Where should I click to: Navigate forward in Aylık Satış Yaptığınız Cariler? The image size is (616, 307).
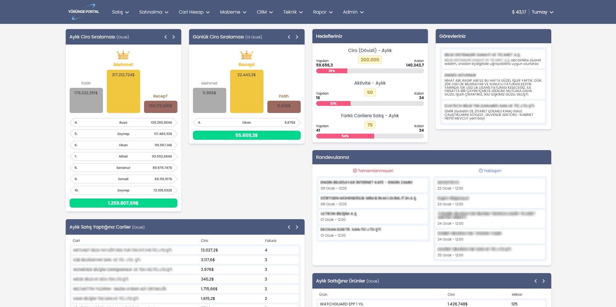[x=297, y=227]
